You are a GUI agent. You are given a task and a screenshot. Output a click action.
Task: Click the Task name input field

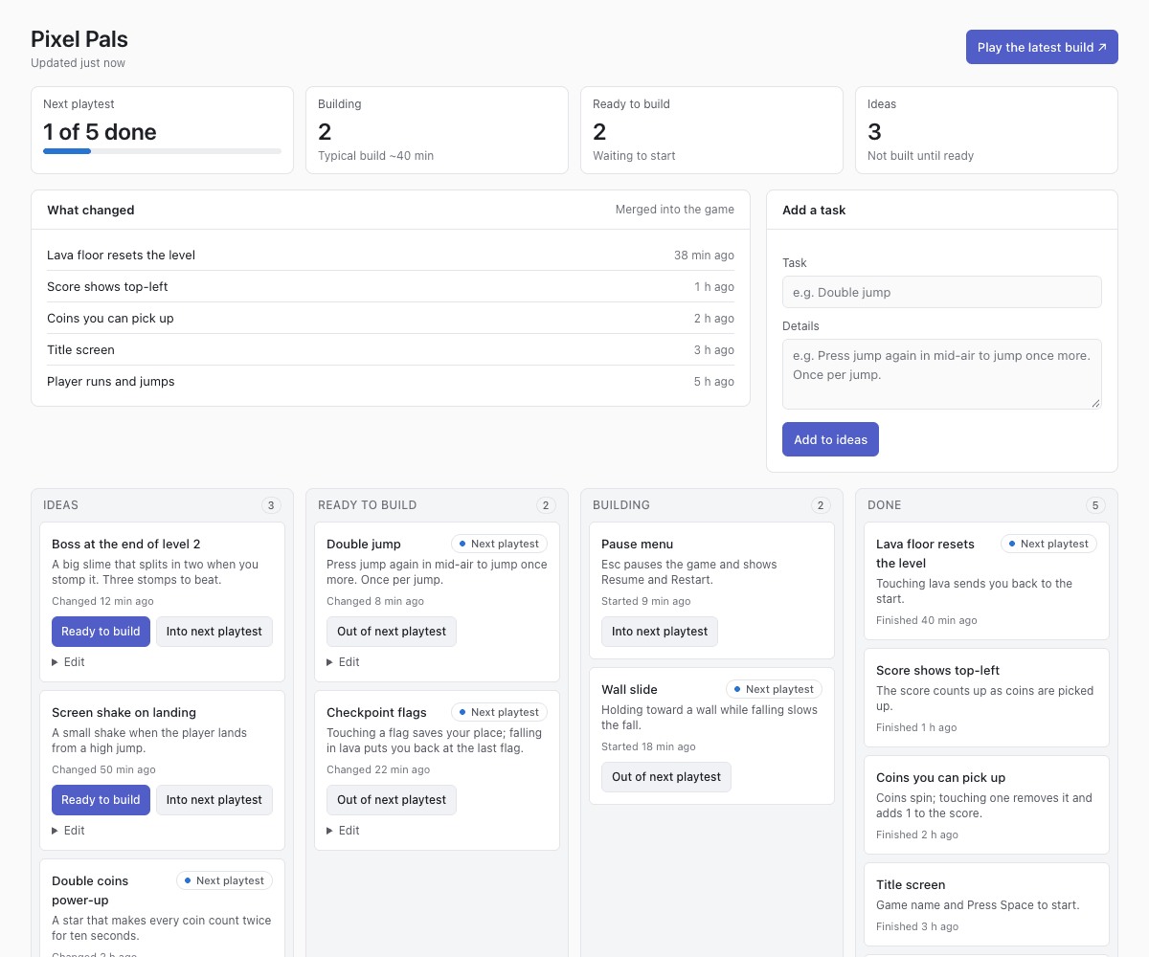[941, 292]
